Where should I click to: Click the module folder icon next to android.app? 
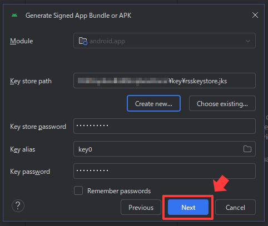click(x=83, y=41)
